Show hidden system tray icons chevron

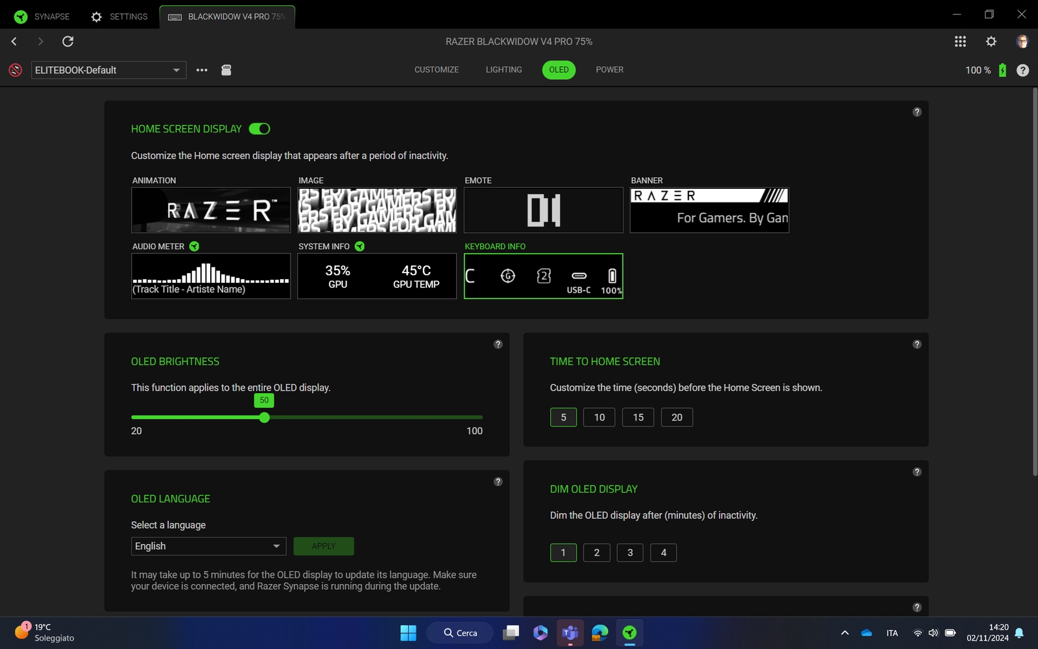point(845,633)
